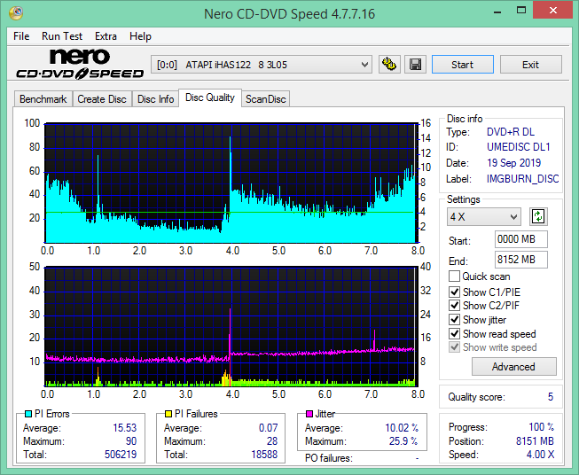Maximize the Nero CD-DVD Speed window
Viewport: 579px width, 475px height.
(x=521, y=11)
